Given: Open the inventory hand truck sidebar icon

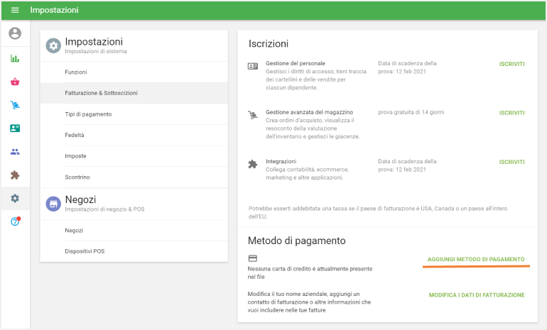Looking at the screenshot, I should pyautogui.click(x=15, y=105).
